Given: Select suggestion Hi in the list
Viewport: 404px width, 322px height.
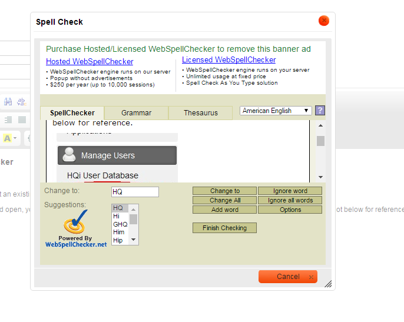Looking at the screenshot, I should pyautogui.click(x=120, y=216).
